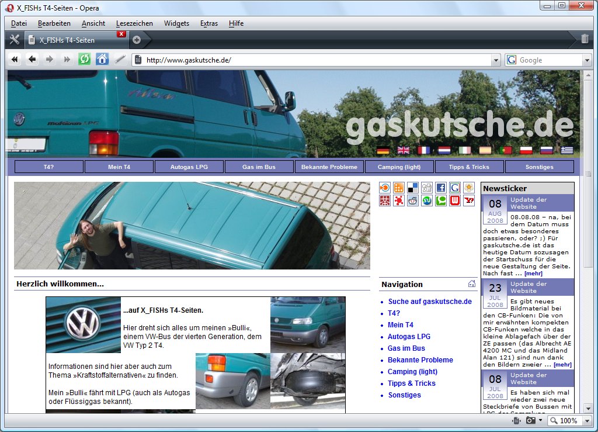
Task: Click the Fast Forward navigation button
Action: click(x=67, y=60)
